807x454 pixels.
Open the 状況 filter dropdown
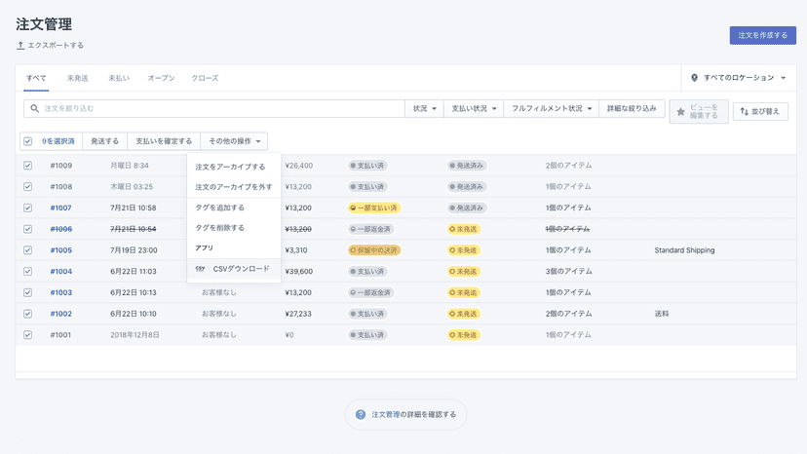[424, 108]
